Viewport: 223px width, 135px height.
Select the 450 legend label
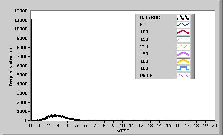point(144,54)
